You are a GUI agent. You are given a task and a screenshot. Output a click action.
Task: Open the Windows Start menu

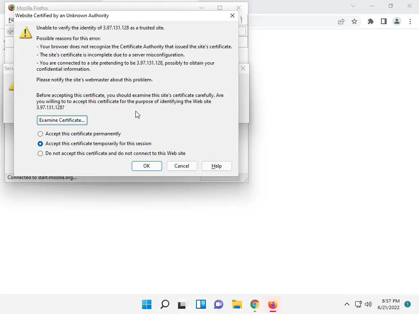(x=147, y=304)
